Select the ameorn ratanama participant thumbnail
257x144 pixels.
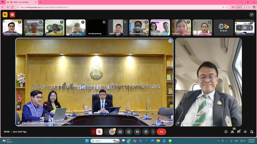click(x=34, y=27)
